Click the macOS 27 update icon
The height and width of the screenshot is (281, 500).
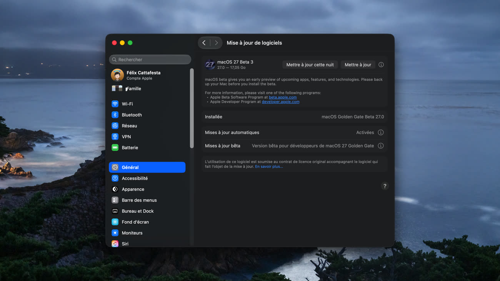click(x=210, y=64)
